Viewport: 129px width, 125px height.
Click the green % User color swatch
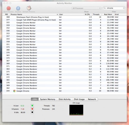(x=32, y=106)
